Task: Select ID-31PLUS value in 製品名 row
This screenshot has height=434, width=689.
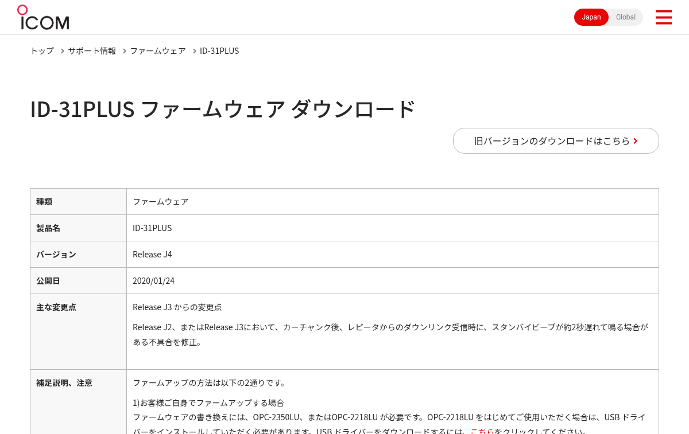Action: point(152,228)
